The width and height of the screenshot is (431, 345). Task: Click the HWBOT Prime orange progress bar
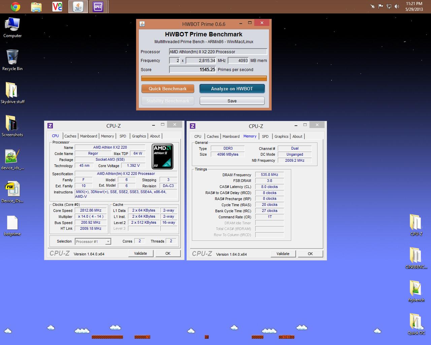click(204, 78)
